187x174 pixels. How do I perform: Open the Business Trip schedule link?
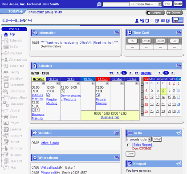110,117
